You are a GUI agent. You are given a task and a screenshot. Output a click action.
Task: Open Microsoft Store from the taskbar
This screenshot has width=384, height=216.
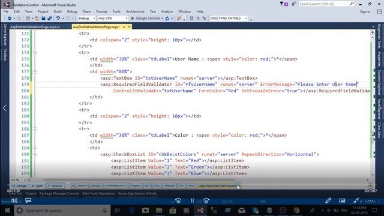point(173,211)
